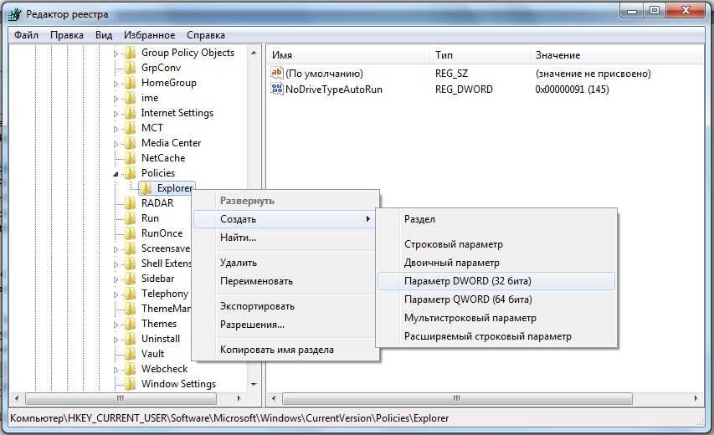This screenshot has height=435, width=714.
Task: Collapse the Policies tree node
Action: [x=116, y=174]
